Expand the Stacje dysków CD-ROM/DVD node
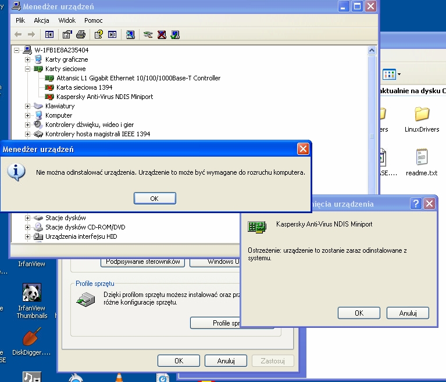 pos(27,227)
